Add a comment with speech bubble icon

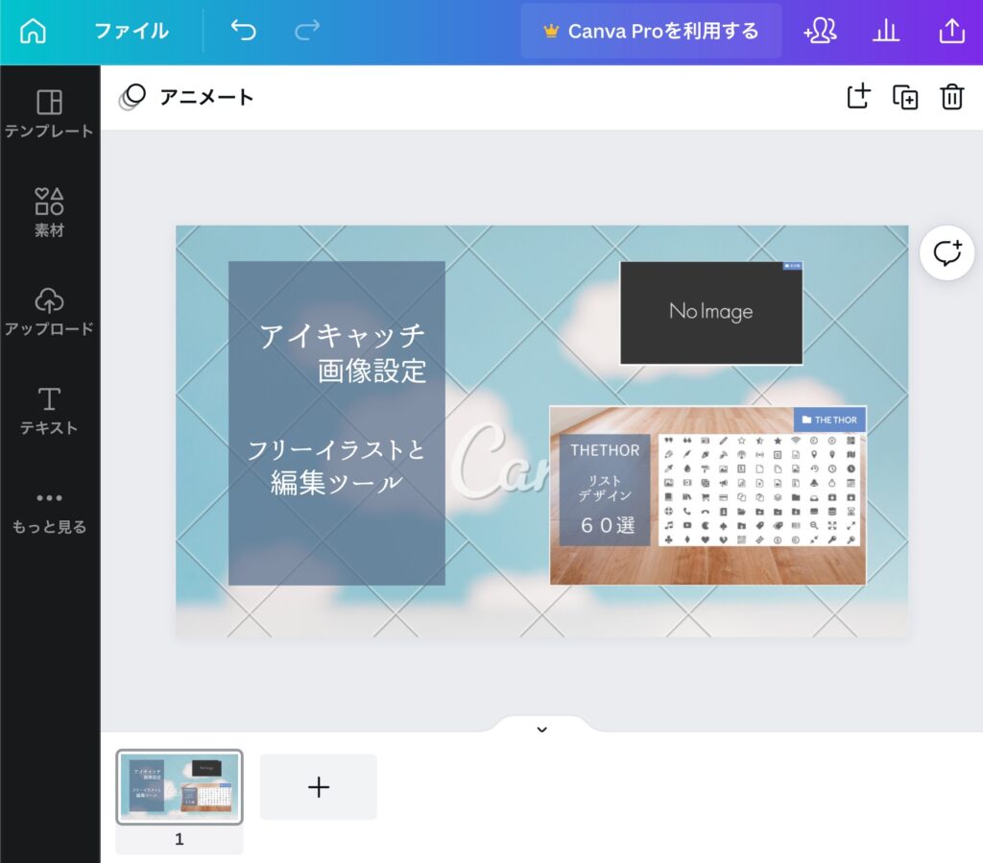[947, 252]
